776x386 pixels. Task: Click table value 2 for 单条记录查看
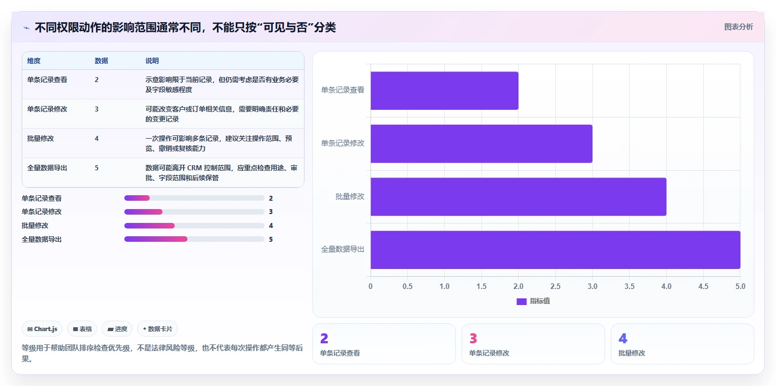pyautogui.click(x=97, y=79)
